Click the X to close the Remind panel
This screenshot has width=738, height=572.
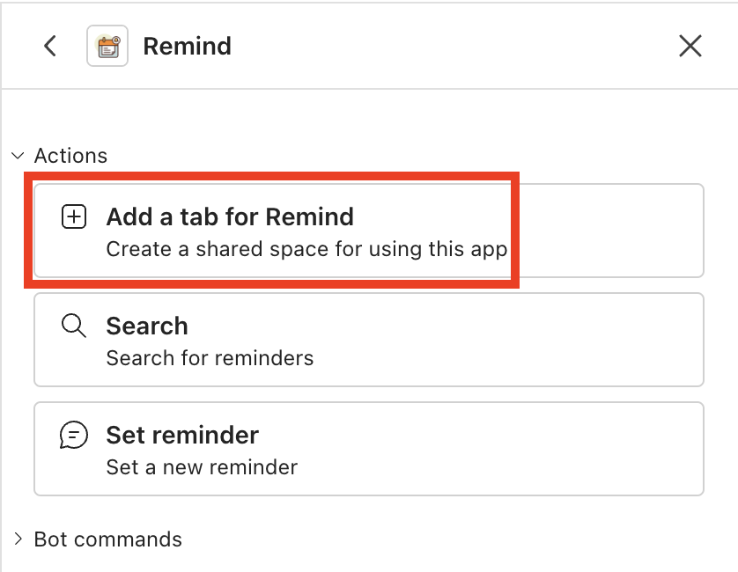click(x=690, y=46)
